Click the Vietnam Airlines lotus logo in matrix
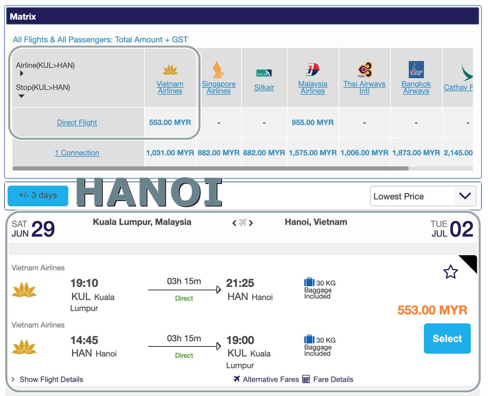 click(x=170, y=70)
